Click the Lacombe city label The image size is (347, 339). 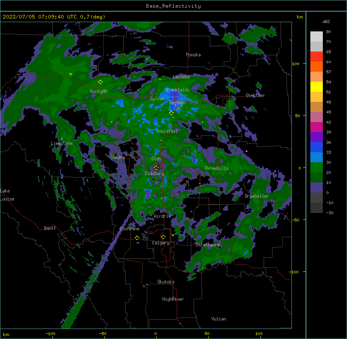pyautogui.click(x=181, y=77)
